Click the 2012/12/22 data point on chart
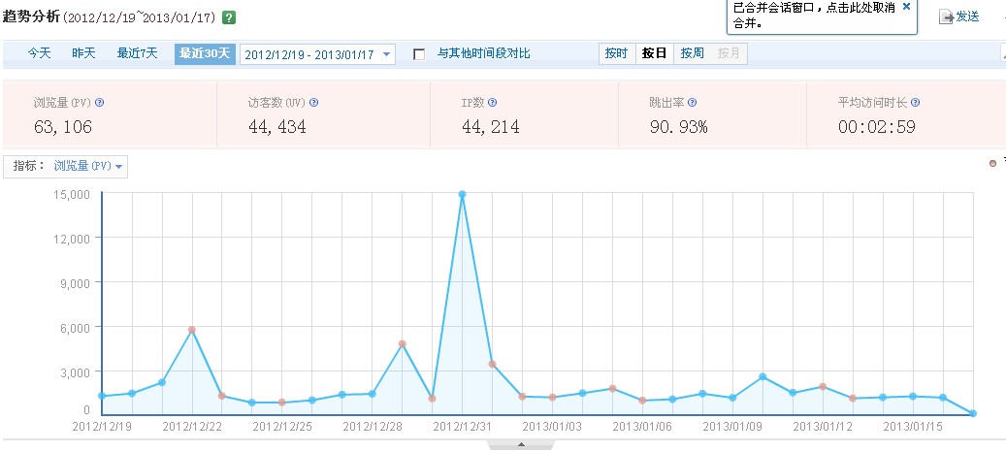Image resolution: width=1006 pixels, height=452 pixels. 192,330
